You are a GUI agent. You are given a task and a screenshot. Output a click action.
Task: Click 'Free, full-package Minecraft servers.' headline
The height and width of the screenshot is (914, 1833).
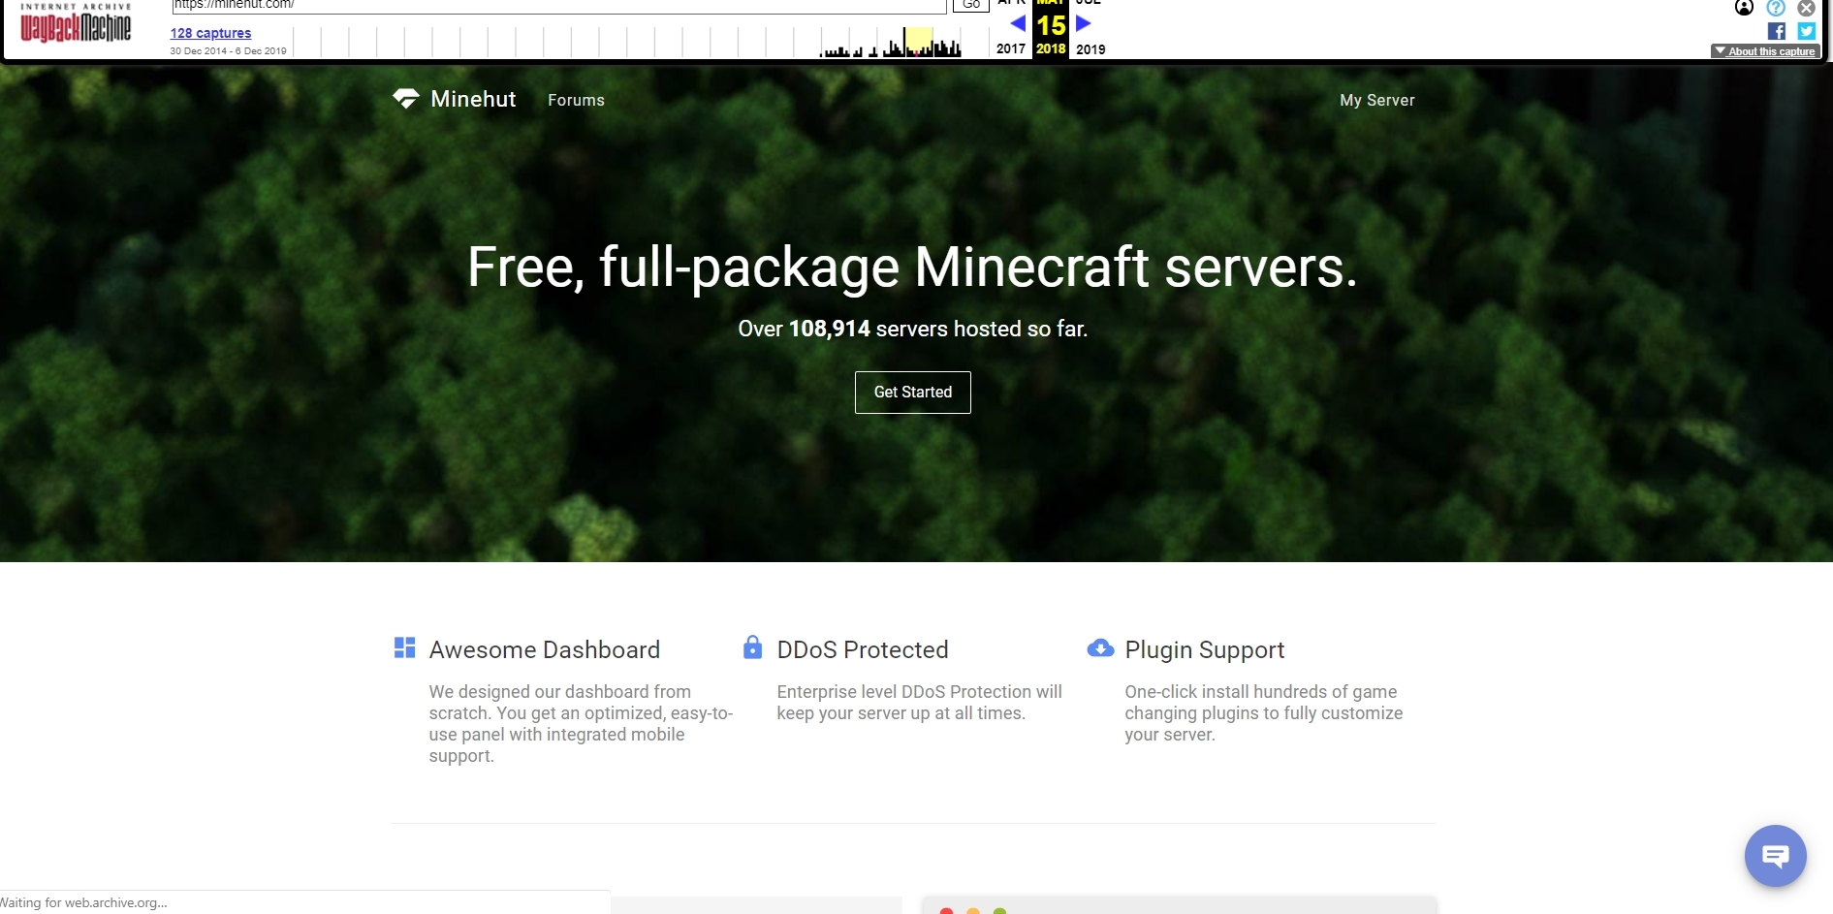(913, 267)
